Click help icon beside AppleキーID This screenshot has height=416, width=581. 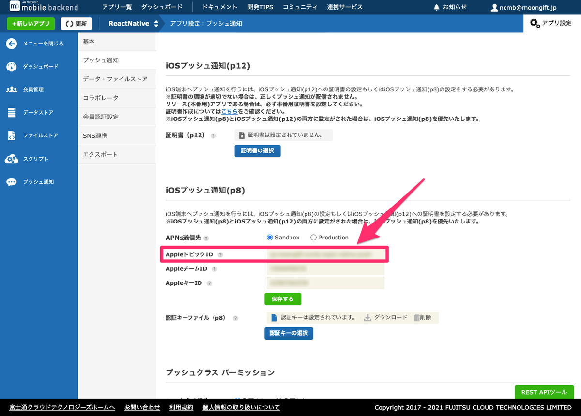pyautogui.click(x=210, y=283)
